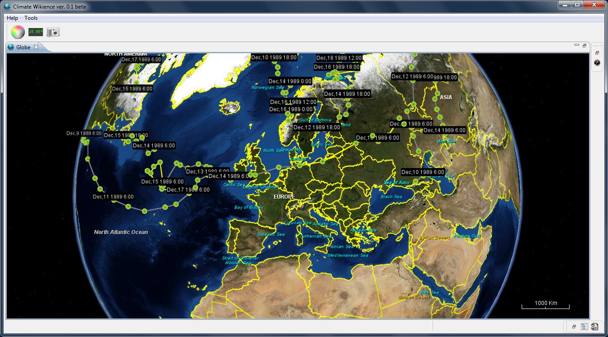Click the Dec,12 1989 18:00 track label

pyautogui.click(x=317, y=127)
